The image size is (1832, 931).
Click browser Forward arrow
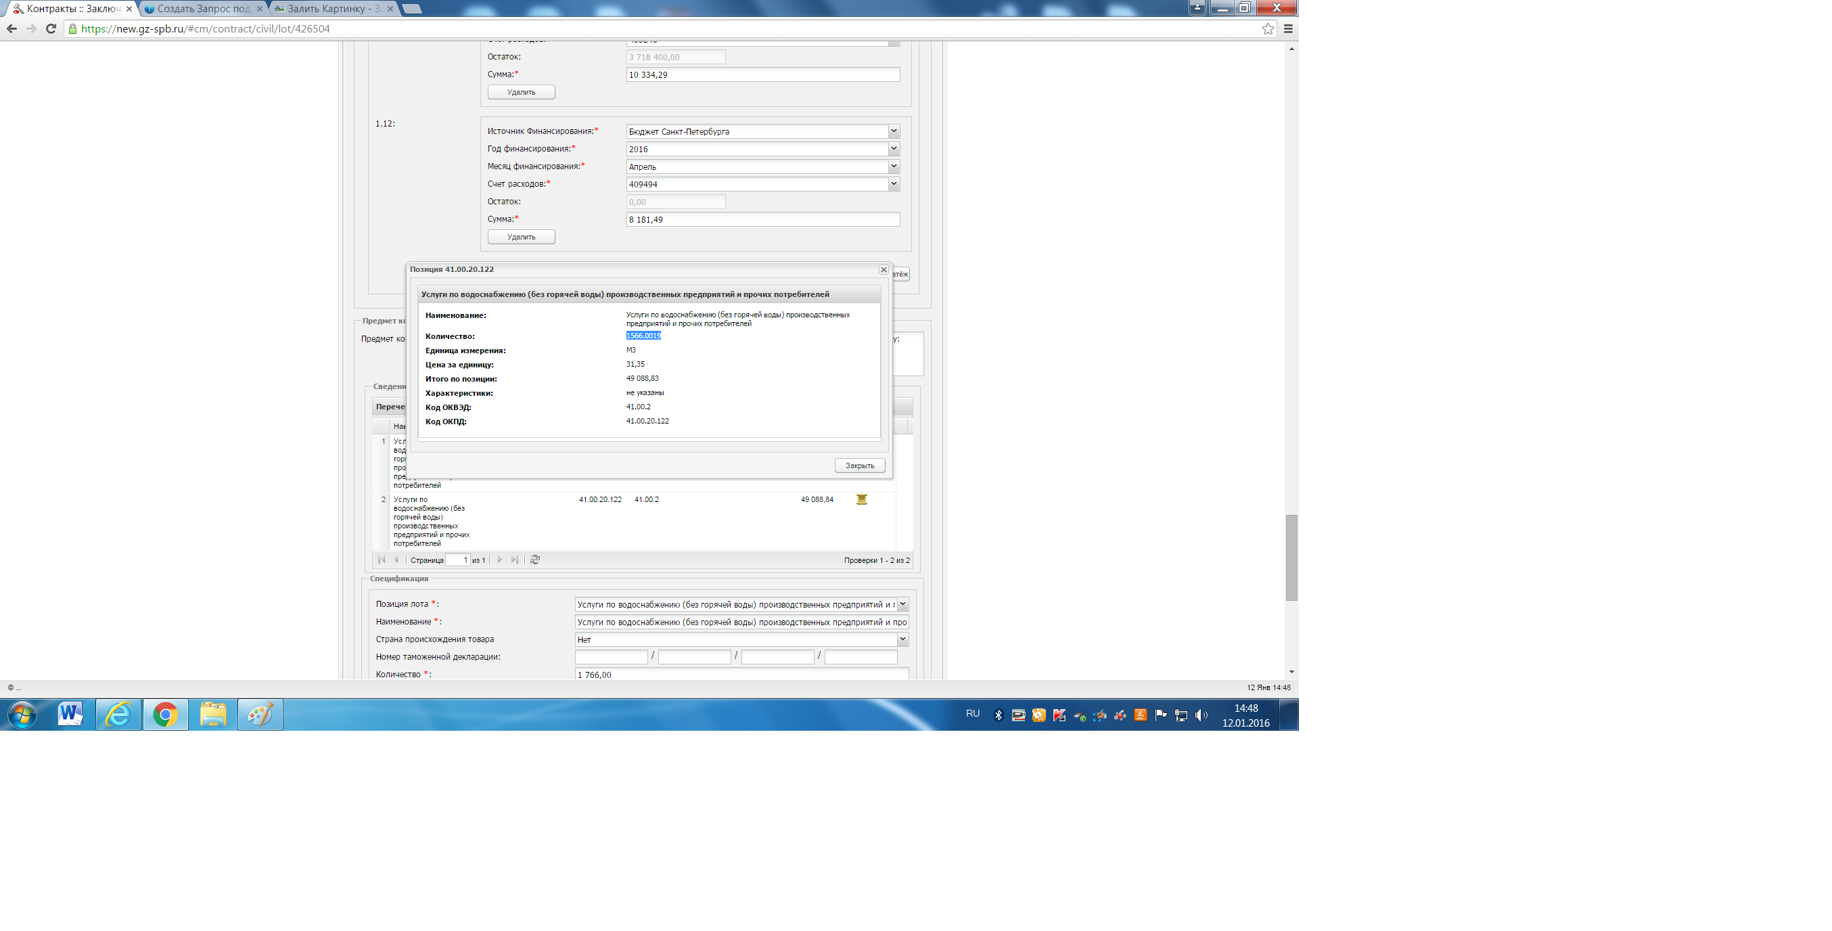pyautogui.click(x=31, y=28)
